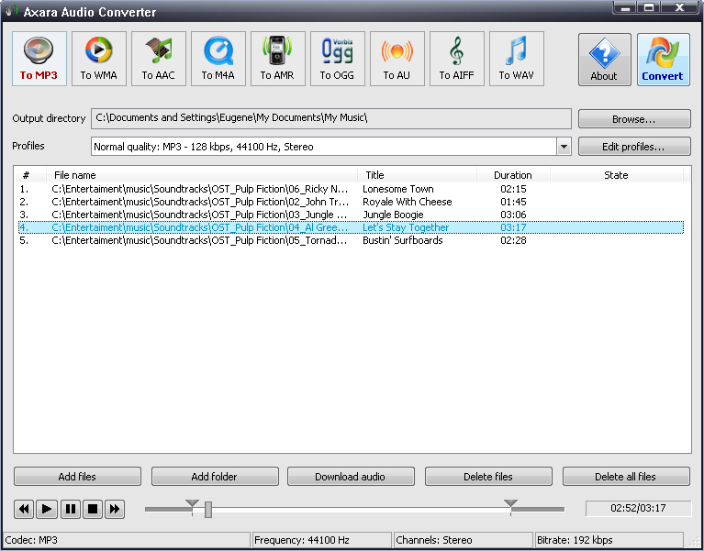Viewport: 704px width, 551px height.
Task: Select the Bustin' Surfboards track
Action: (x=351, y=241)
